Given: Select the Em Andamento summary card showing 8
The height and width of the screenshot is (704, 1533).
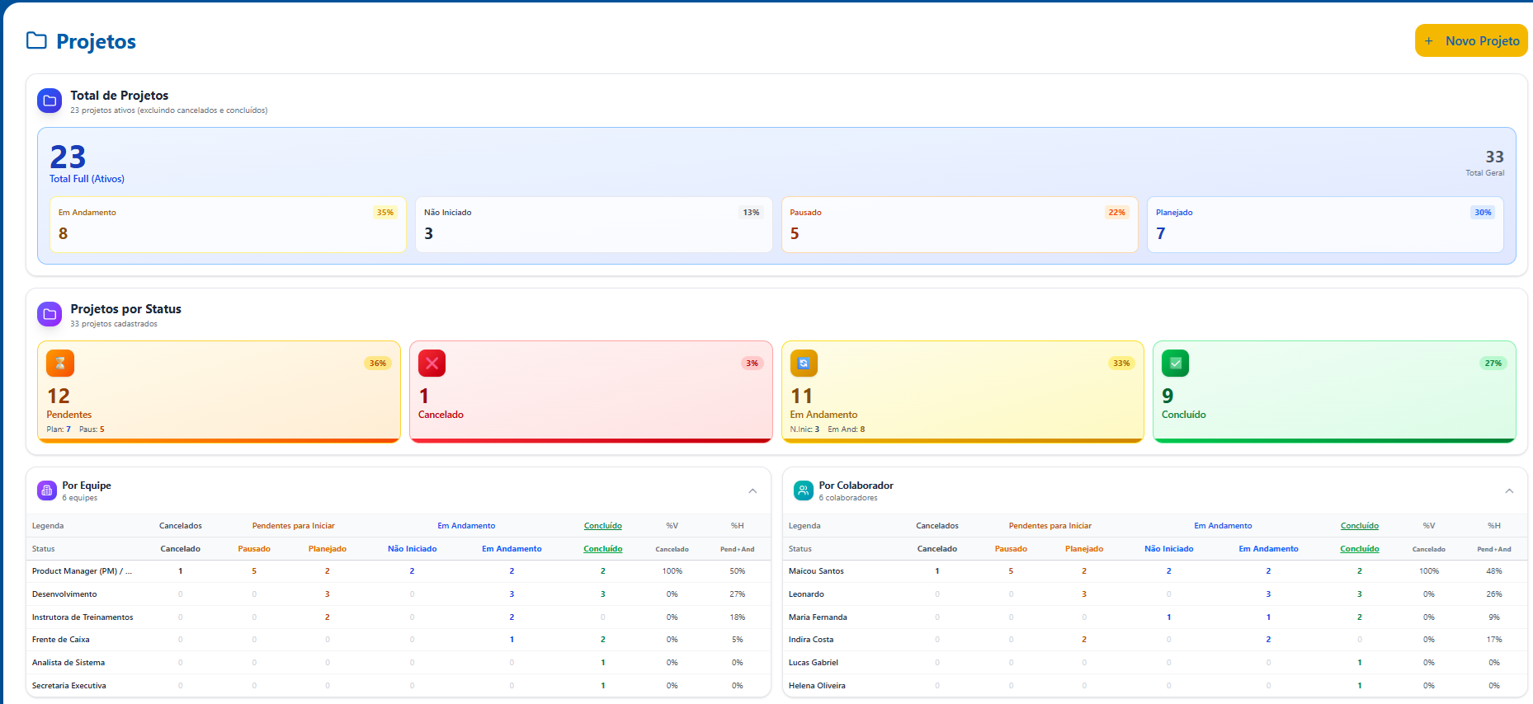Looking at the screenshot, I should click(x=228, y=224).
